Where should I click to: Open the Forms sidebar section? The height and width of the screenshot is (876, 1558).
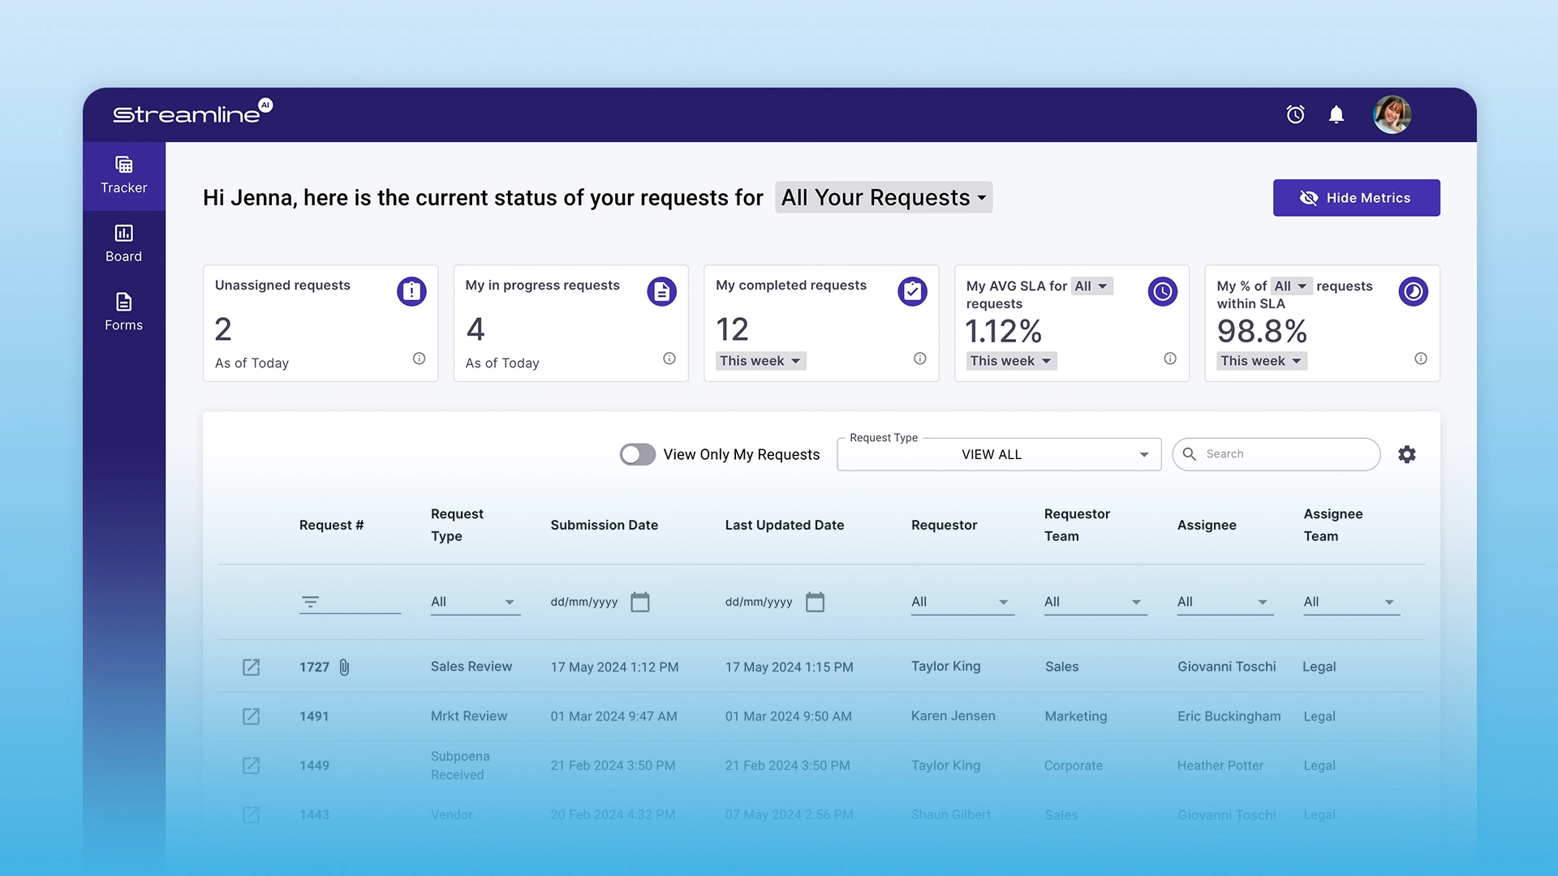[x=123, y=312]
